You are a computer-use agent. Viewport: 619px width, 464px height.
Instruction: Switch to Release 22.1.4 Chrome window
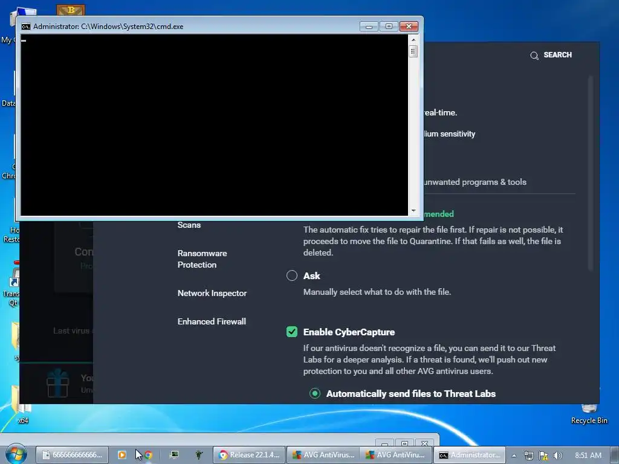pyautogui.click(x=249, y=455)
